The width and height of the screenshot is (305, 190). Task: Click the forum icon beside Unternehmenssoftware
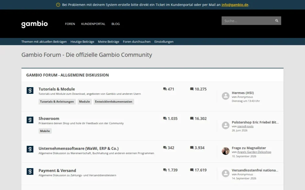(x=30, y=149)
